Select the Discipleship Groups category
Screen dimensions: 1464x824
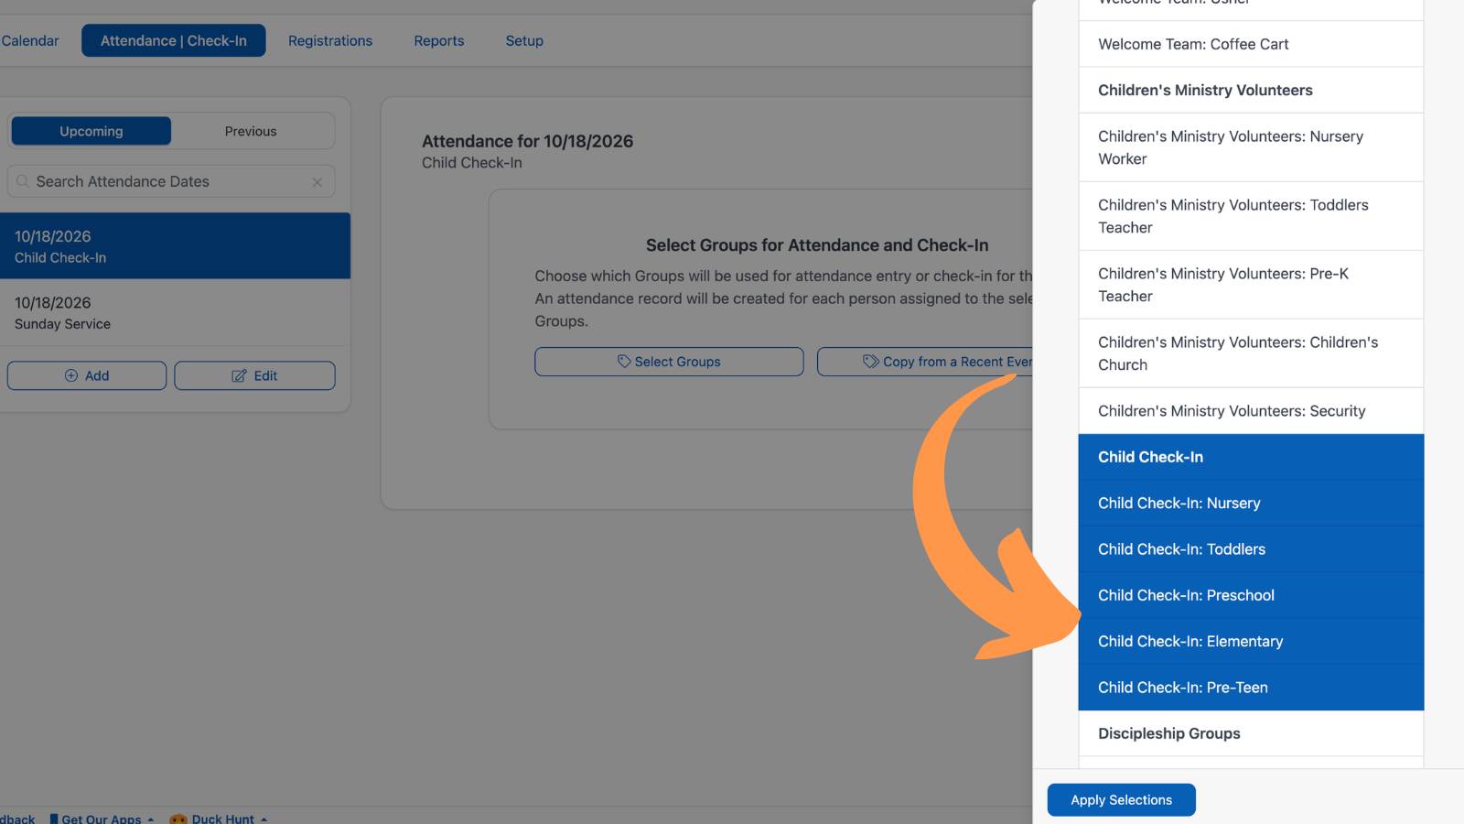(x=1251, y=733)
